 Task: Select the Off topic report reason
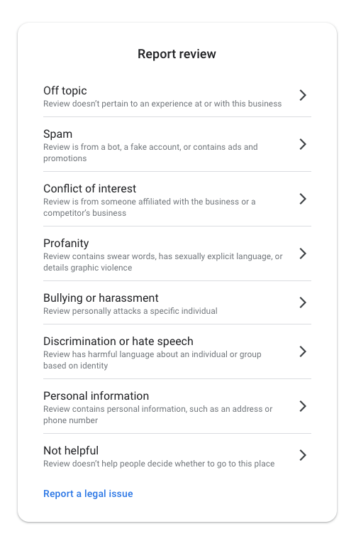point(177,95)
